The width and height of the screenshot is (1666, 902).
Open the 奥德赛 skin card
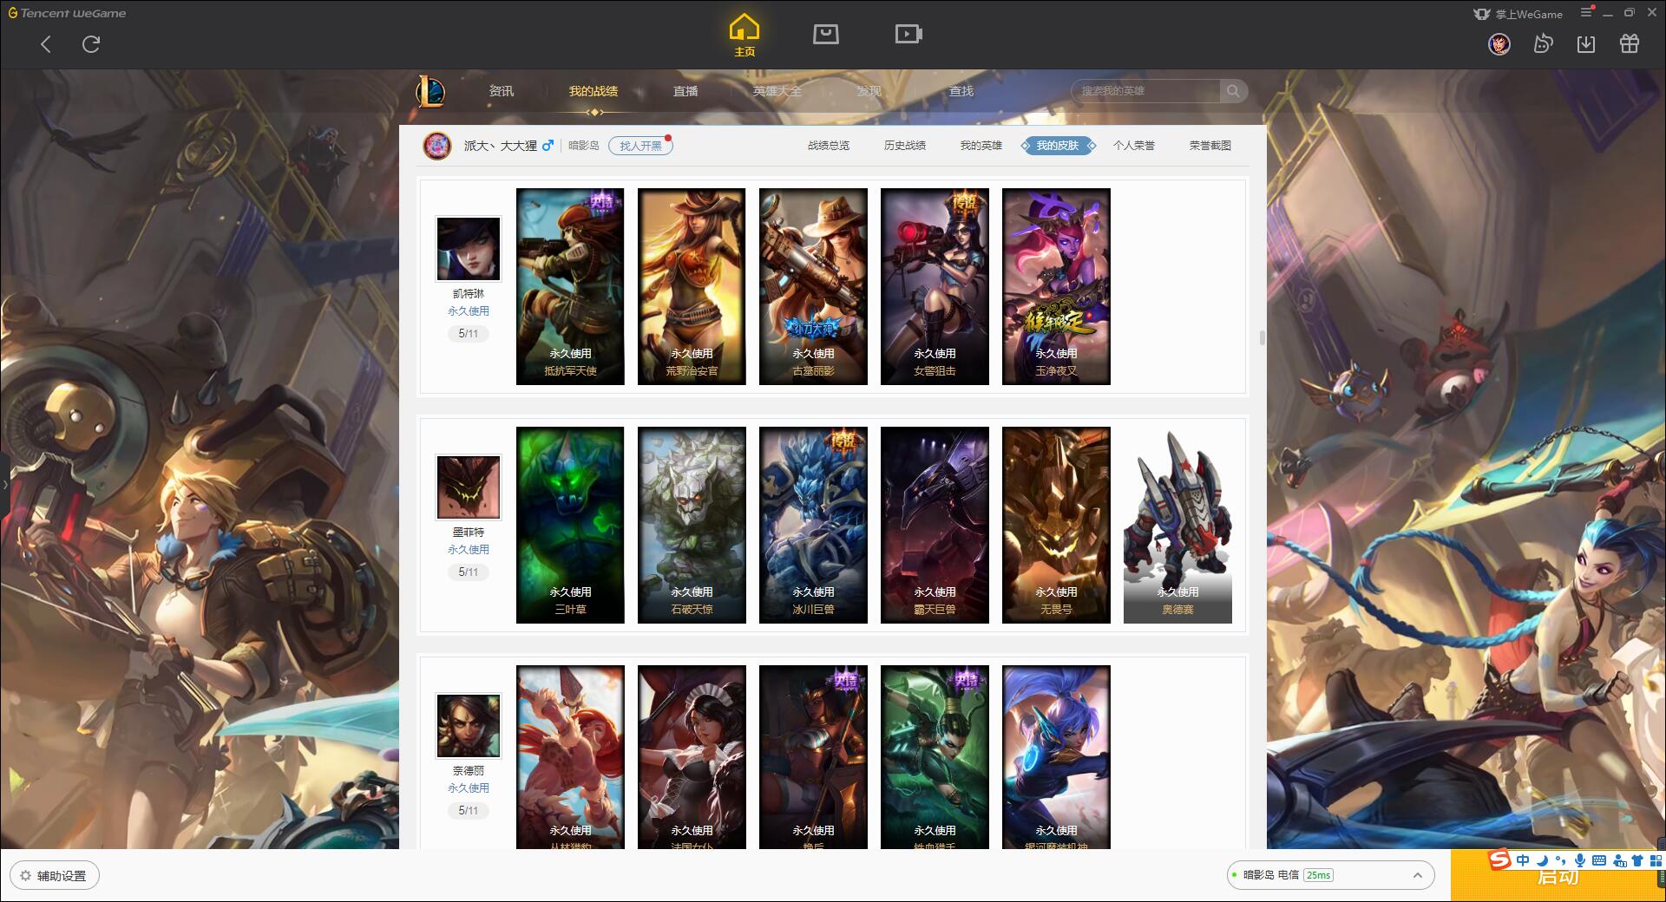(1177, 525)
